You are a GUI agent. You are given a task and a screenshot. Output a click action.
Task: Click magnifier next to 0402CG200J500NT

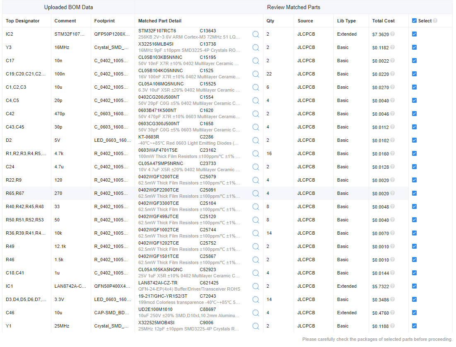[256, 100]
